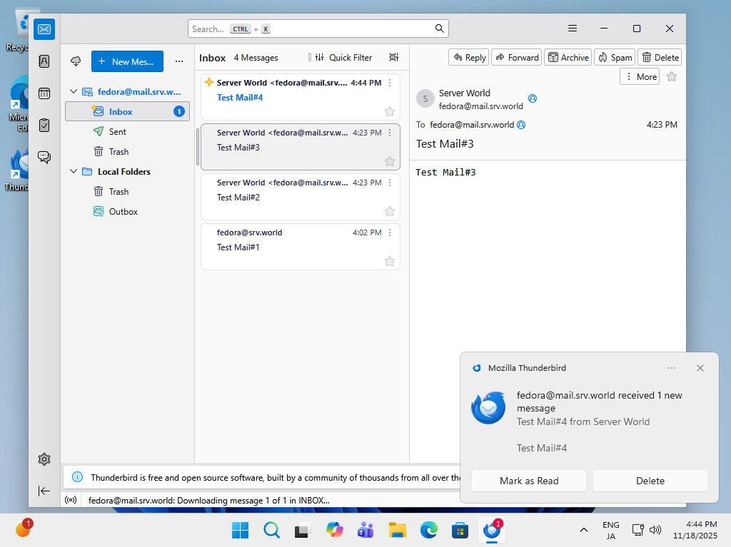Open Thunderbird Settings via the gear icon
Viewport: 731px width, 547px height.
44,459
